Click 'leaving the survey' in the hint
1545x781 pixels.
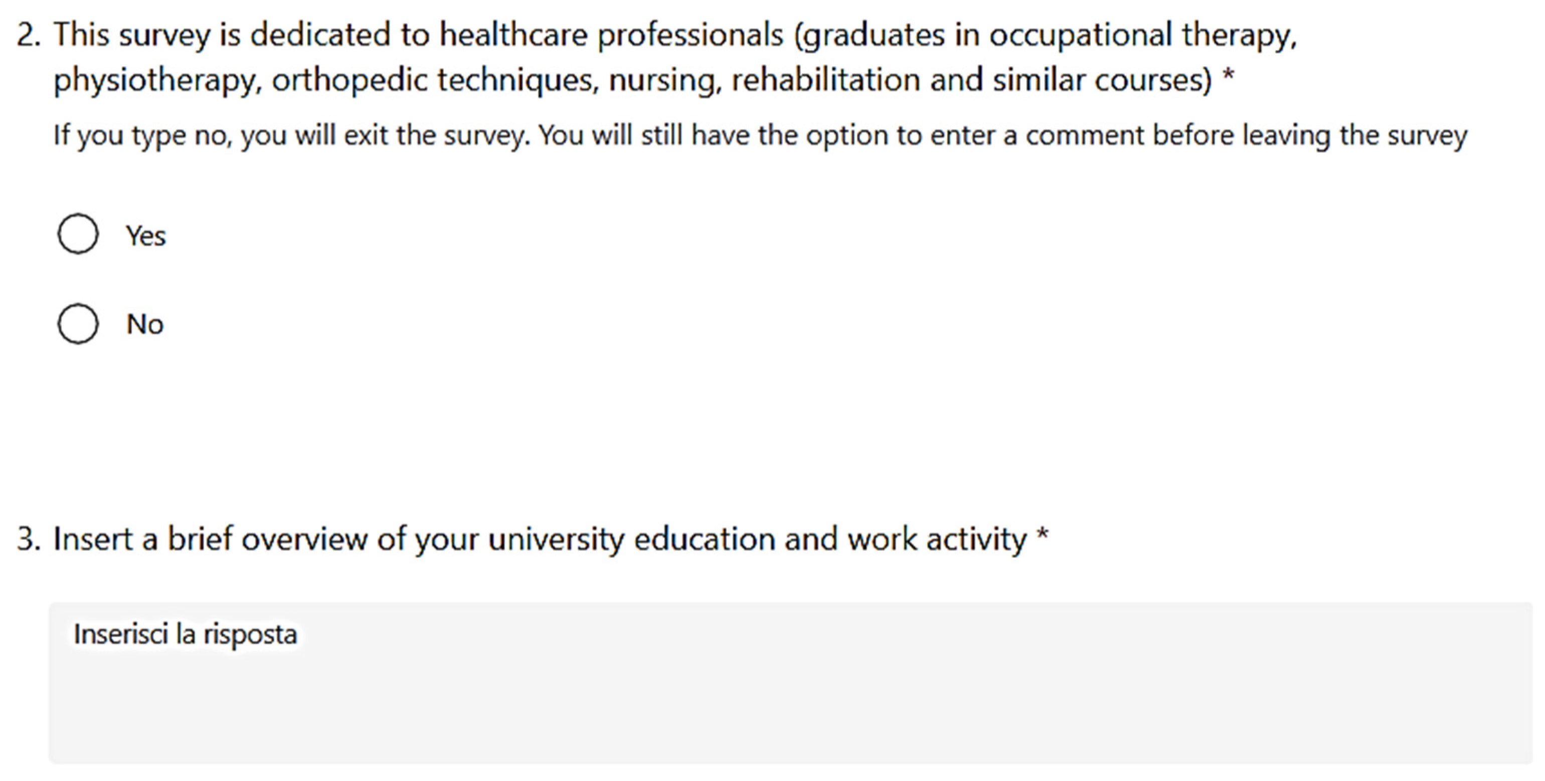(1354, 135)
